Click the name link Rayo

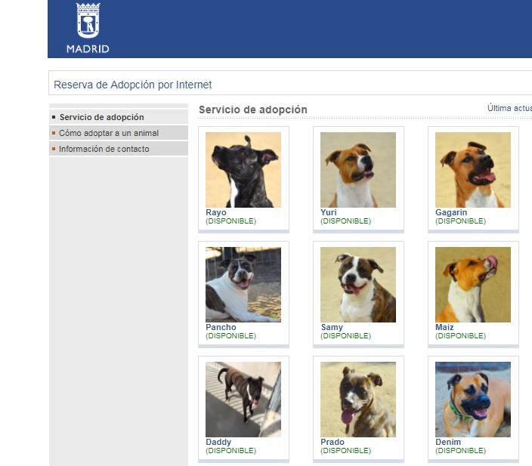pos(216,212)
